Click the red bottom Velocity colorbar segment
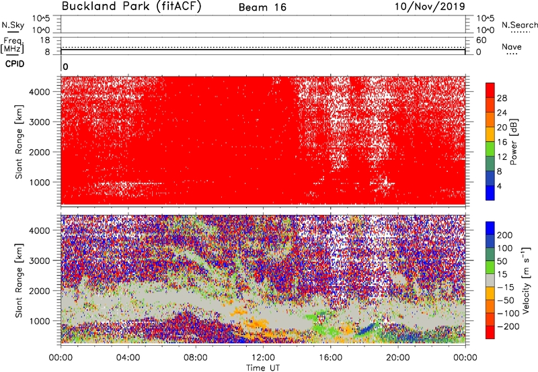 click(x=490, y=332)
